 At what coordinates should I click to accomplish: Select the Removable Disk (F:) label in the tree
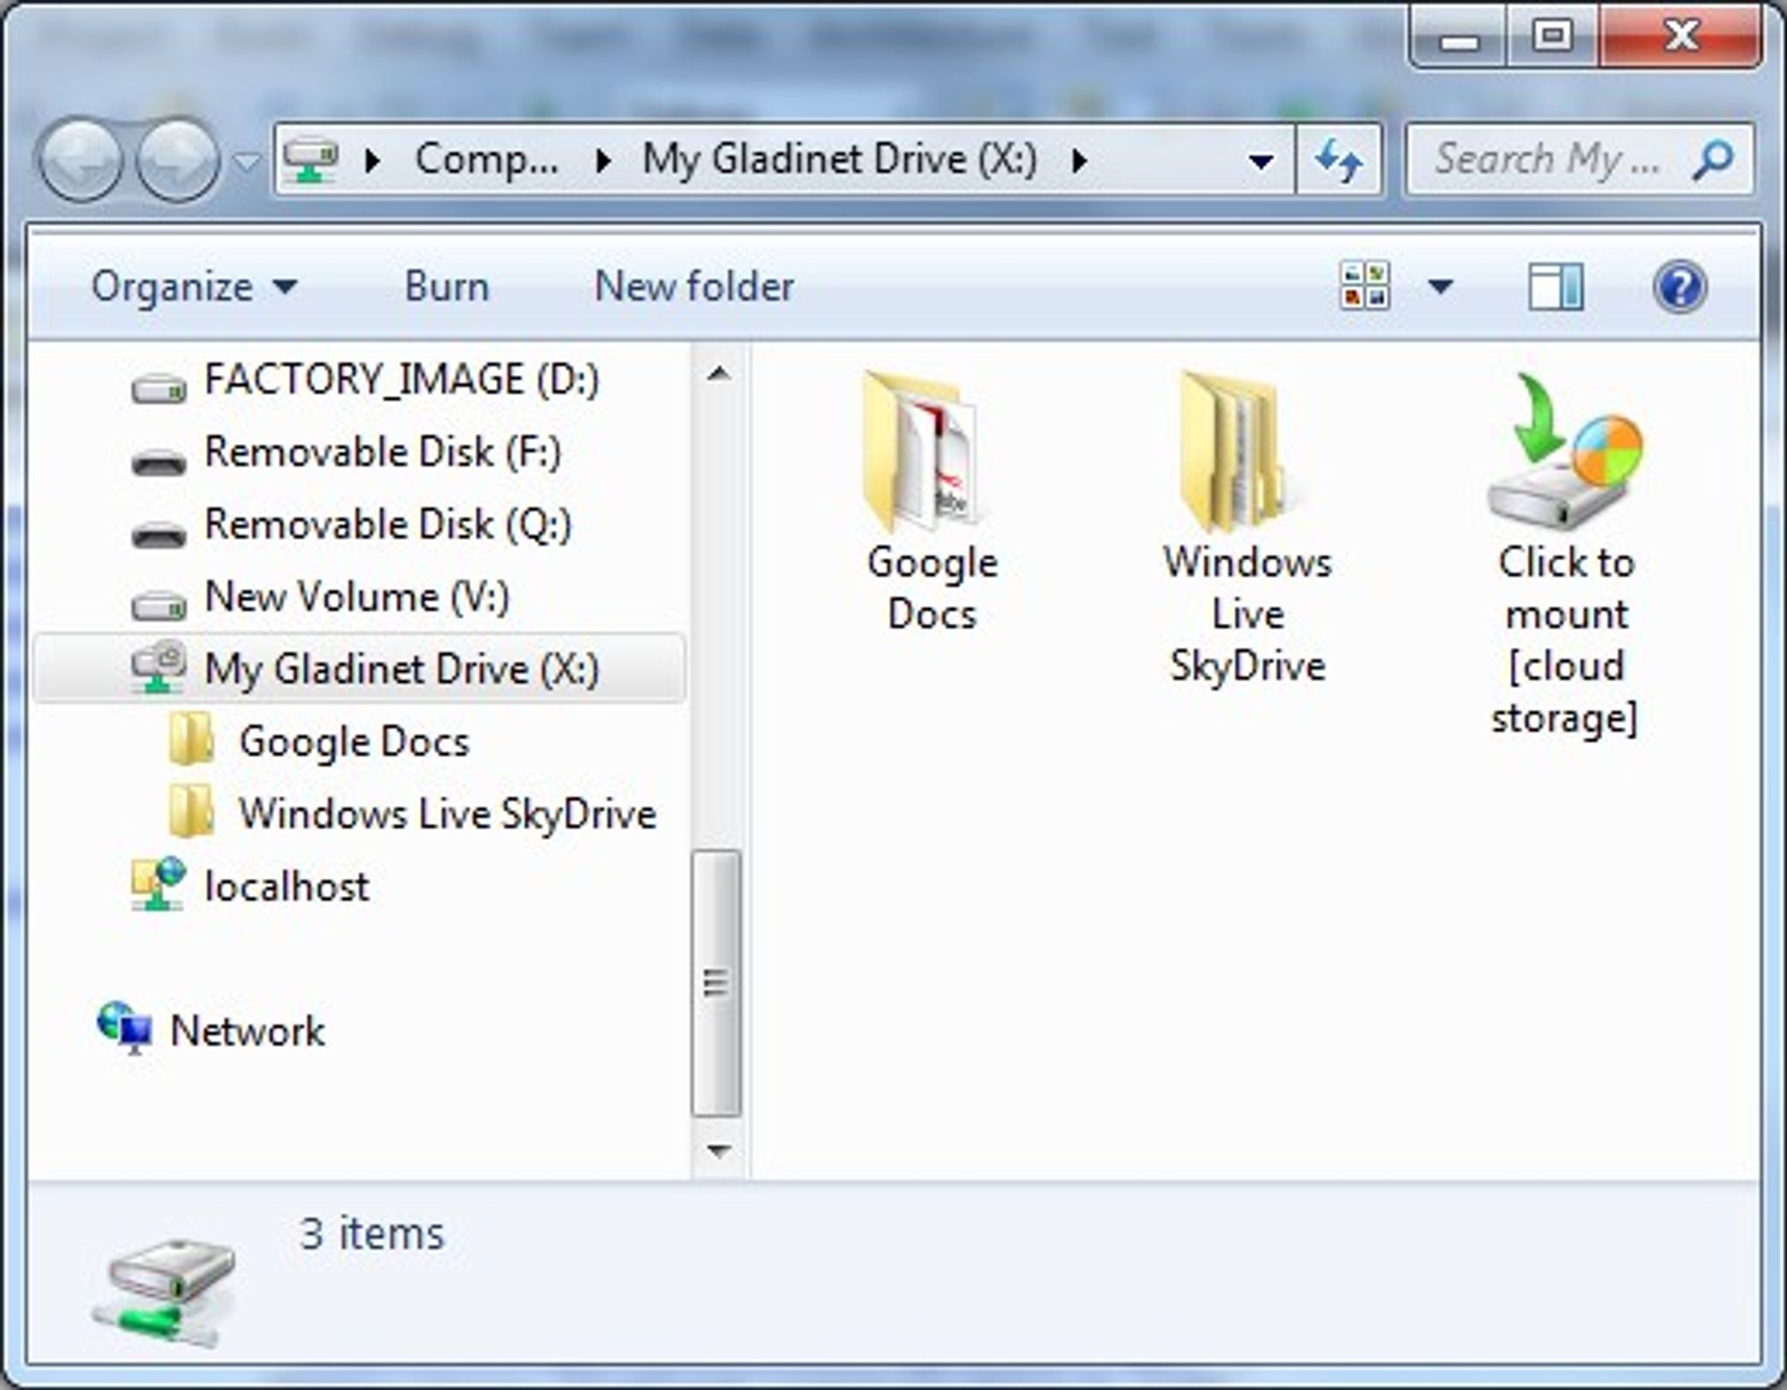coord(383,452)
